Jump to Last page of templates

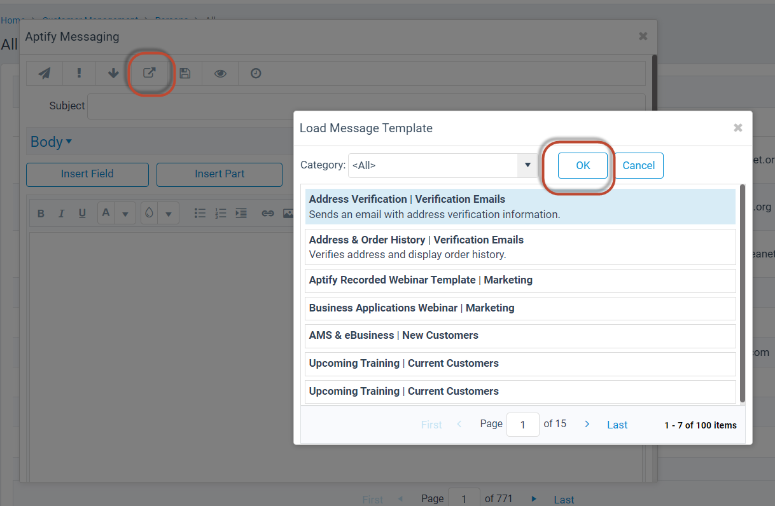coord(617,425)
